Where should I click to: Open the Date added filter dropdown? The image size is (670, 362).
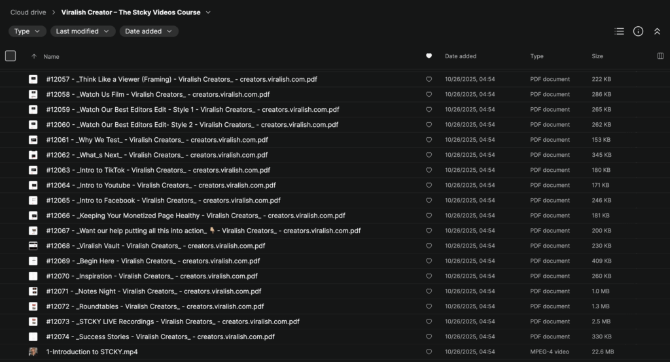149,31
